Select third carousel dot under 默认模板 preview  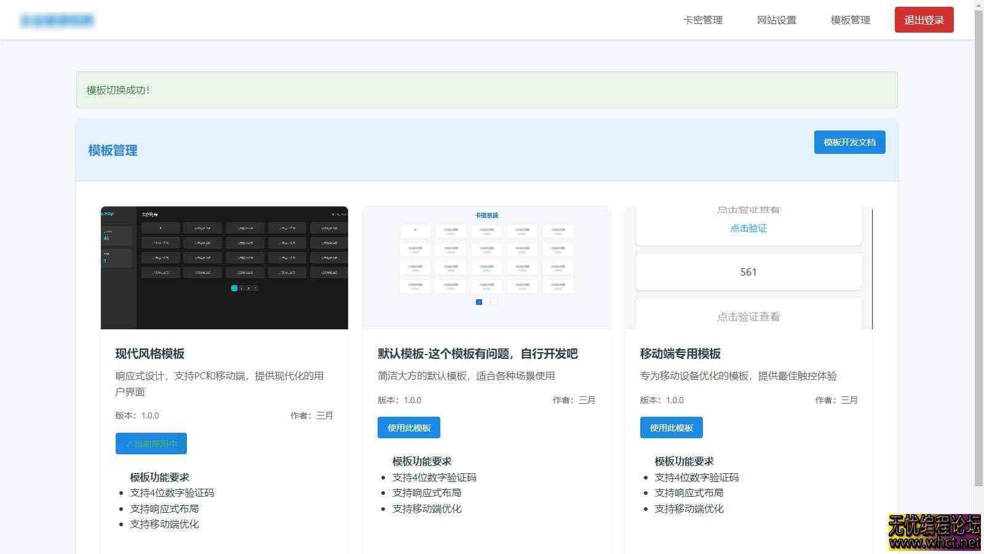[x=494, y=302]
